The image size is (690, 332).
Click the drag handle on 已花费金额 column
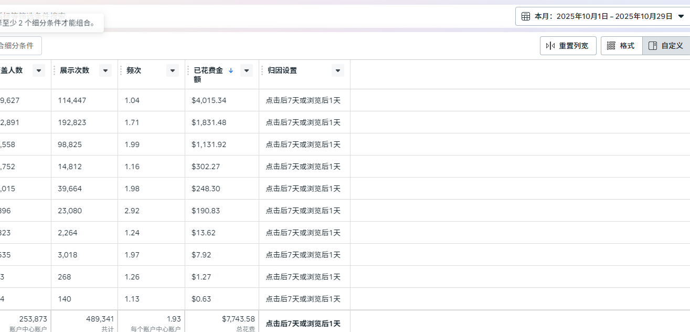[x=188, y=70]
